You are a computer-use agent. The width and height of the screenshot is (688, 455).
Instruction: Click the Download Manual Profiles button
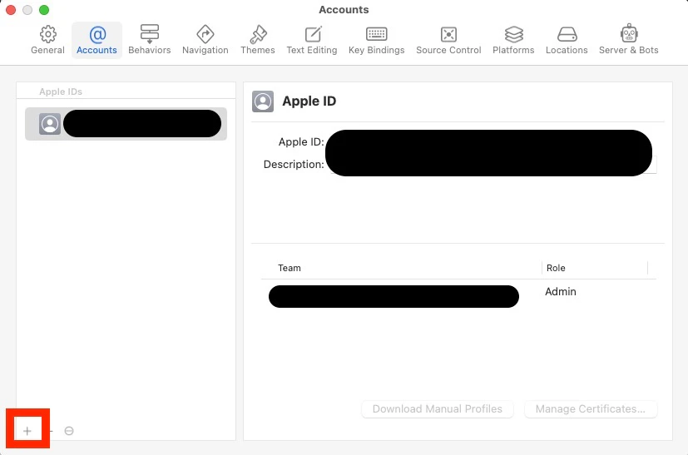[x=438, y=409]
